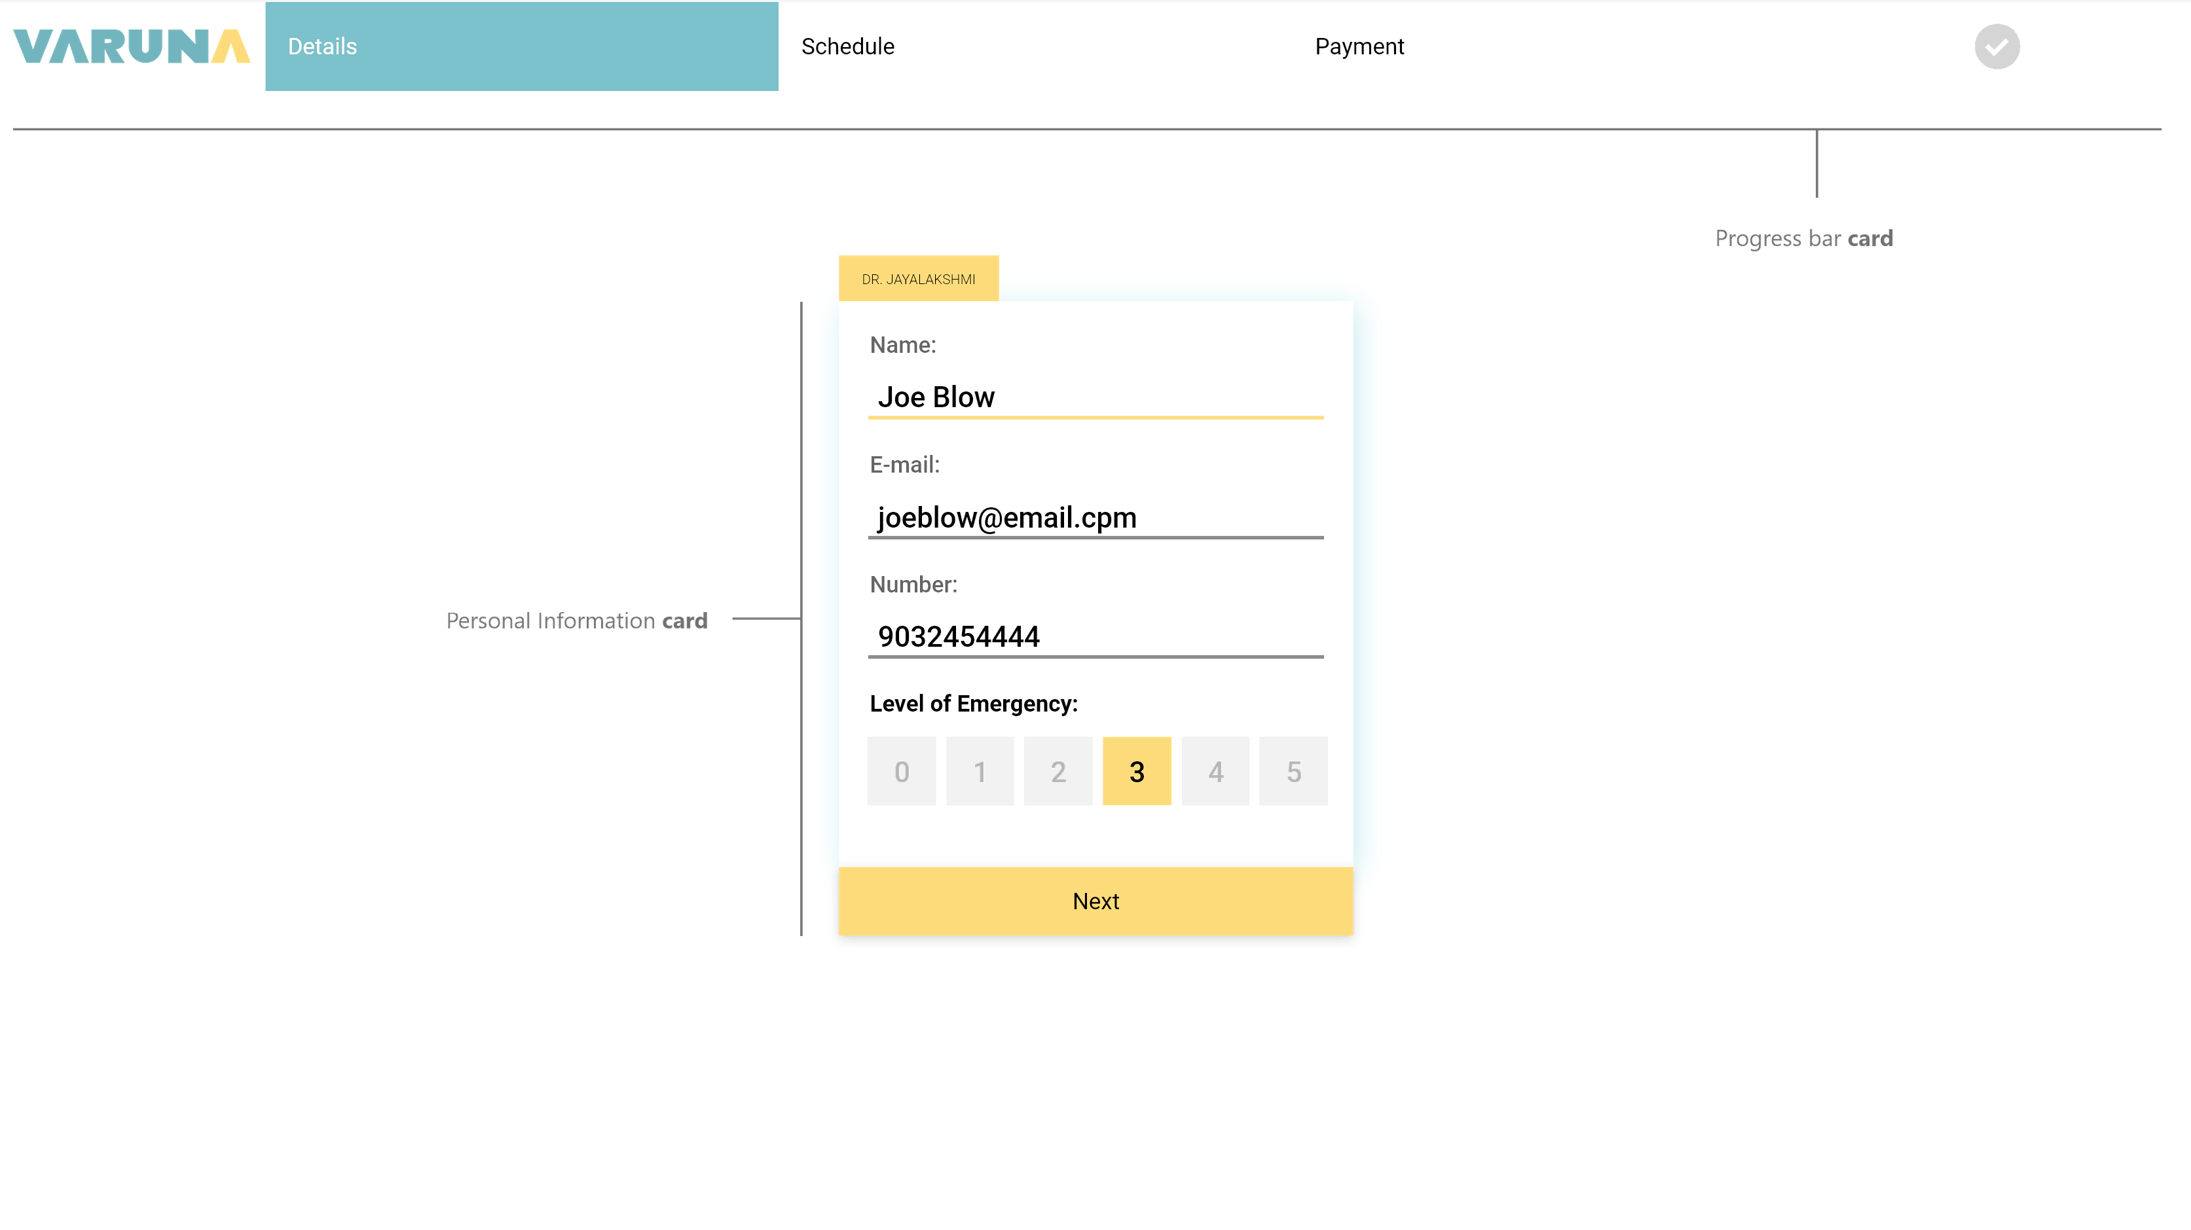Open the Details step tab
The height and width of the screenshot is (1230, 2191).
click(521, 46)
